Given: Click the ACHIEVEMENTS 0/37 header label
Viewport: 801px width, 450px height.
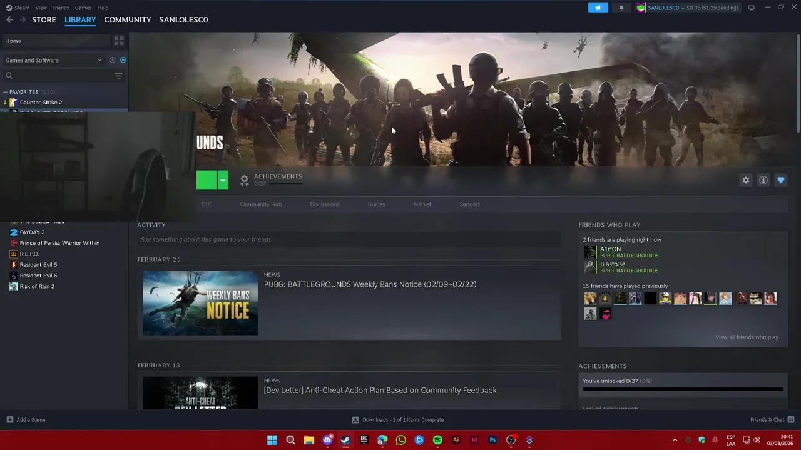Looking at the screenshot, I should tap(278, 179).
